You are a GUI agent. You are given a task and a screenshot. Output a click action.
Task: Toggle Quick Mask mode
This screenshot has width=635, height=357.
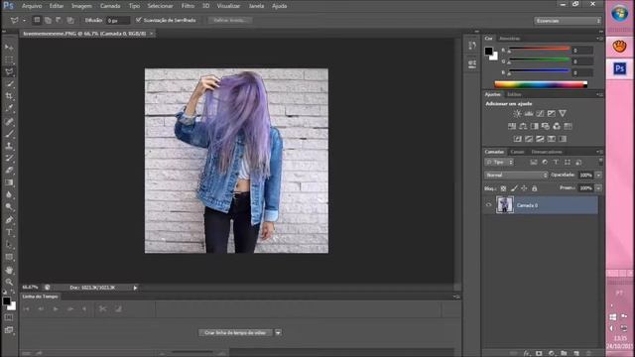[9, 317]
